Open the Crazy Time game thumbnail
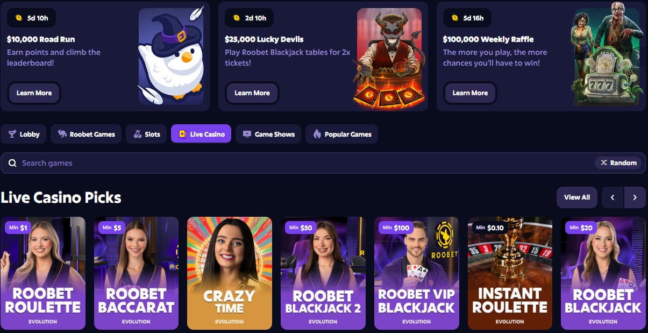Screen dimensions: 648x333 tap(230, 273)
